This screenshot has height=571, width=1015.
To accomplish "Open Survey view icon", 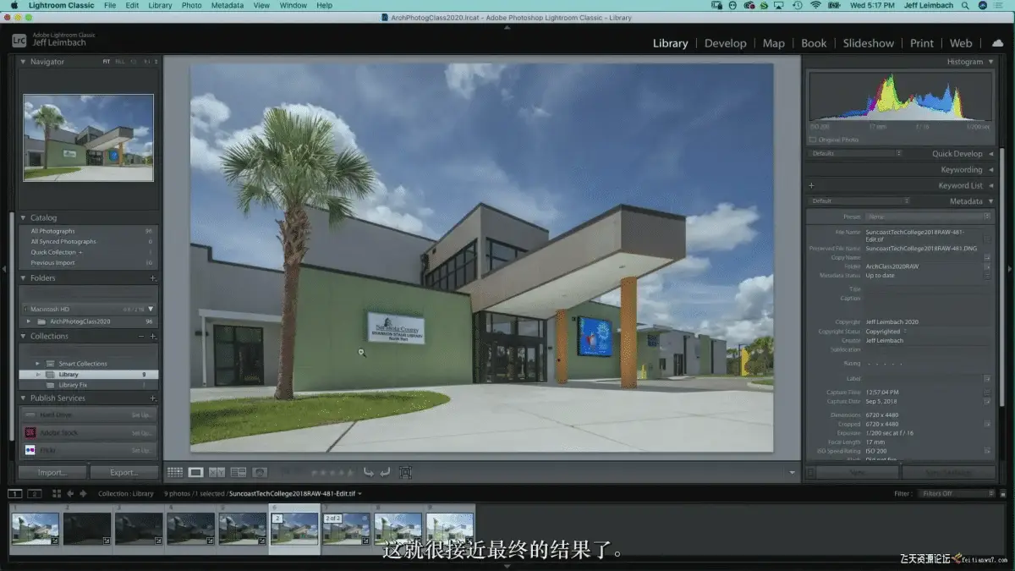I will 238,472.
